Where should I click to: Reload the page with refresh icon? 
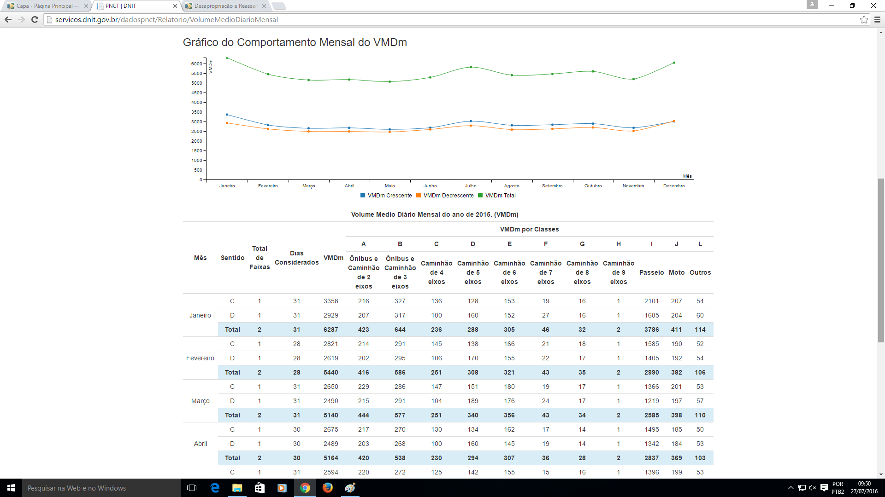tap(35, 19)
